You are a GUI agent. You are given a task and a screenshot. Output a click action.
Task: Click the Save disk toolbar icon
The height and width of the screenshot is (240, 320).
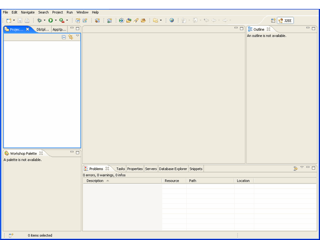click(x=20, y=21)
